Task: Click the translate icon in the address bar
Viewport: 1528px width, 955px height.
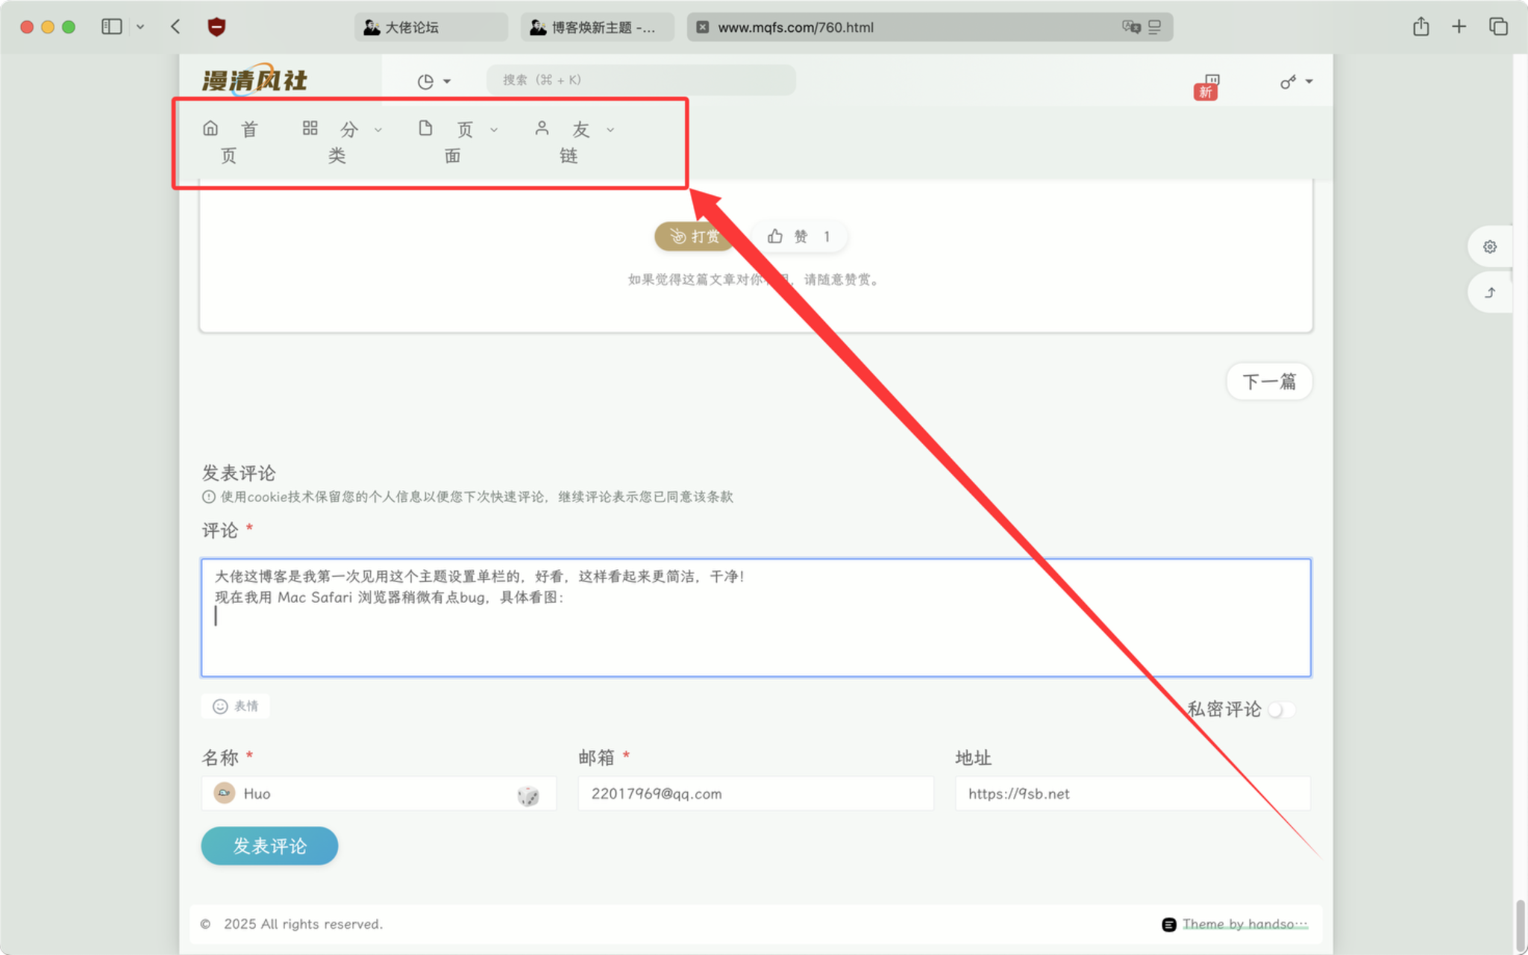Action: coord(1131,27)
